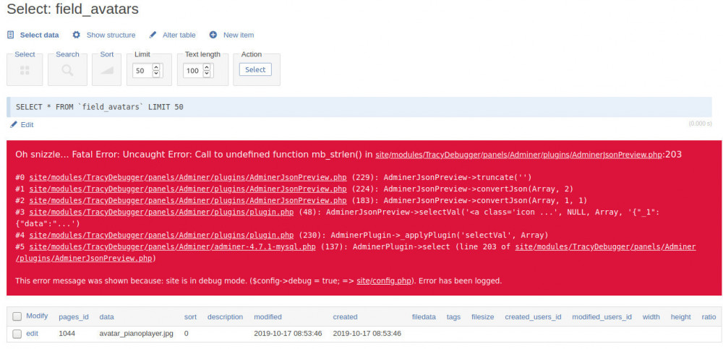723x349 pixels.
Task: Adjust the Text length stepper arrows
Action: coord(207,70)
